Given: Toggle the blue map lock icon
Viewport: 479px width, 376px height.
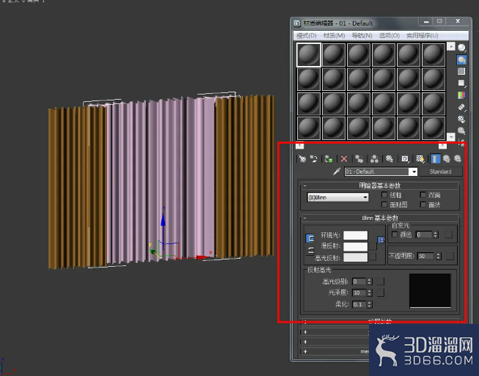Looking at the screenshot, I should [x=381, y=240].
